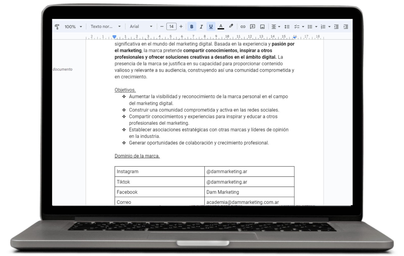The image size is (404, 256).
Task: Toggle bold formatting
Action: [x=192, y=26]
